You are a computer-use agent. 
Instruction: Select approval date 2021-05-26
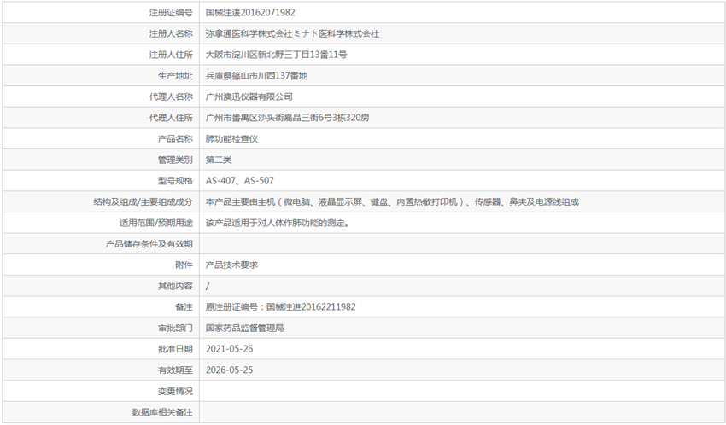click(229, 349)
